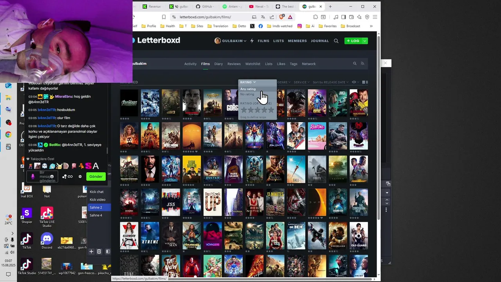
Task: Open the Likes profile tab
Action: point(281,64)
